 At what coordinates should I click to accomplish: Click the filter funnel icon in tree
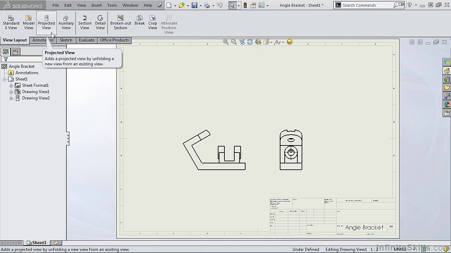6,59
